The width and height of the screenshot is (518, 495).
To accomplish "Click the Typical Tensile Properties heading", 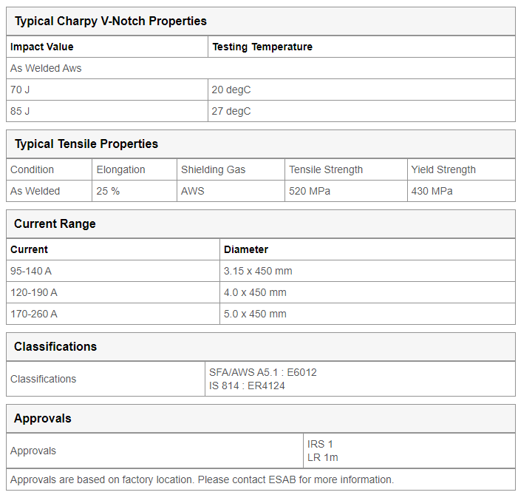I will click(x=86, y=144).
